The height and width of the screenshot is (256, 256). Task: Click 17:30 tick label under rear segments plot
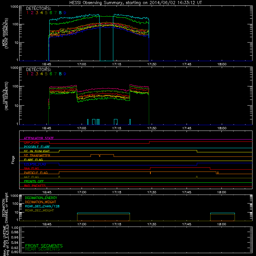(152, 128)
